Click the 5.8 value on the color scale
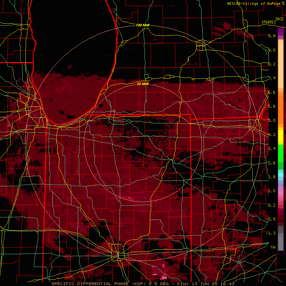The width and height of the screenshot is (286, 286). pos(272,106)
